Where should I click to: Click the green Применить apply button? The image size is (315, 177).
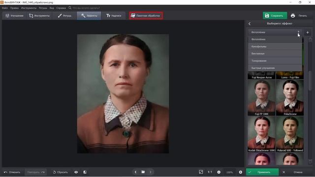(x=262, y=172)
